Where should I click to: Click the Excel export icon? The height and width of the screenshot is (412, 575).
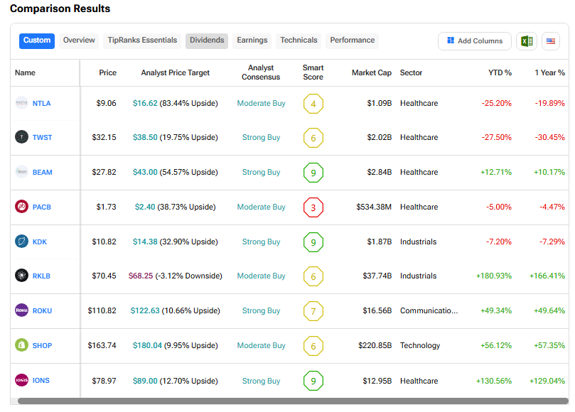pos(526,41)
